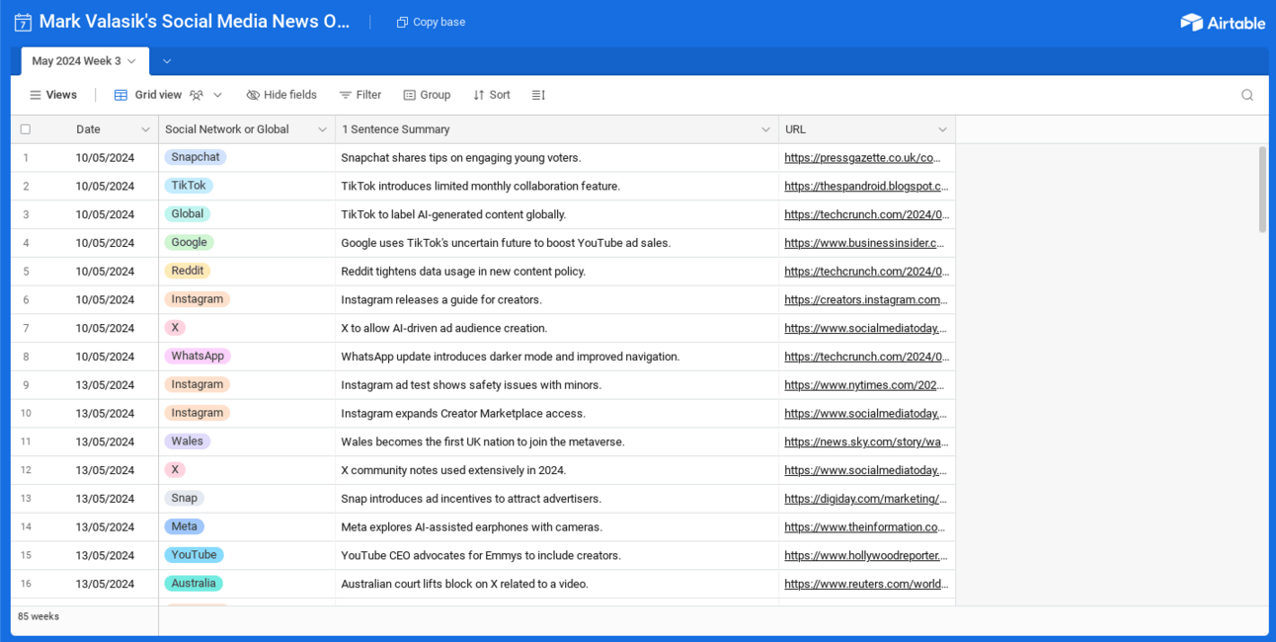Click the YouTube tag

[x=195, y=555]
